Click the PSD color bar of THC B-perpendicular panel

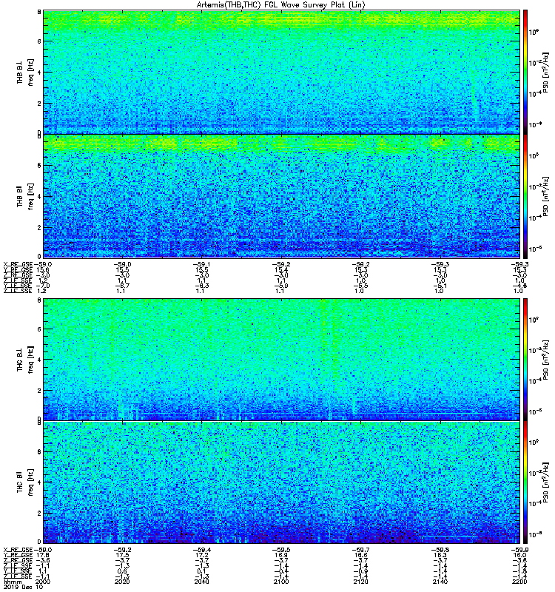point(525,360)
